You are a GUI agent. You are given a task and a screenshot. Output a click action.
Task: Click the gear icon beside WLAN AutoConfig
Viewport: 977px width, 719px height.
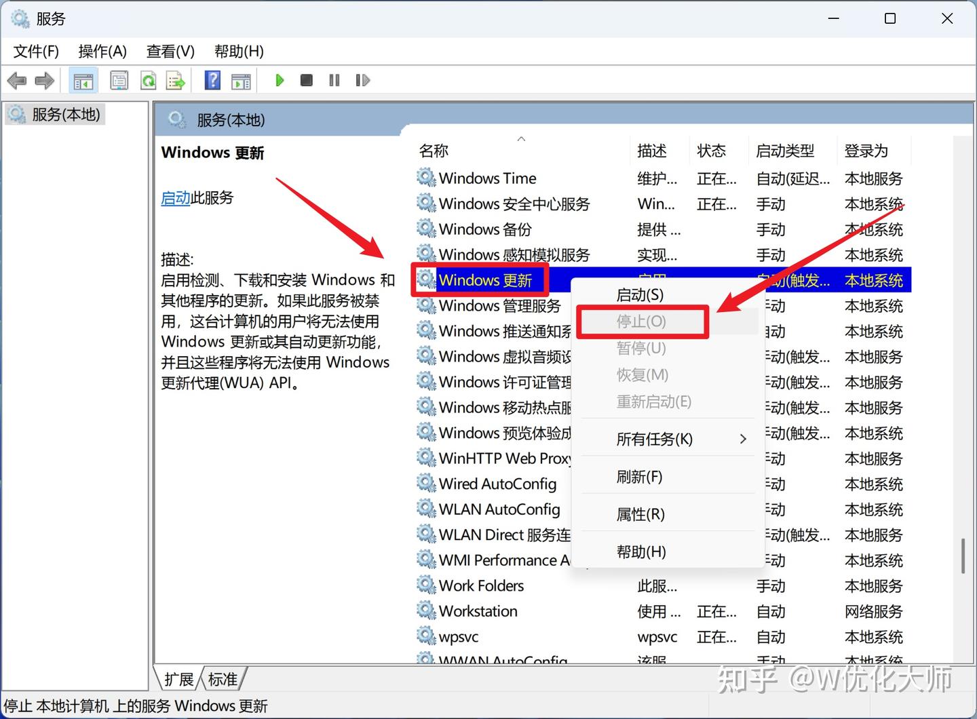coord(426,508)
